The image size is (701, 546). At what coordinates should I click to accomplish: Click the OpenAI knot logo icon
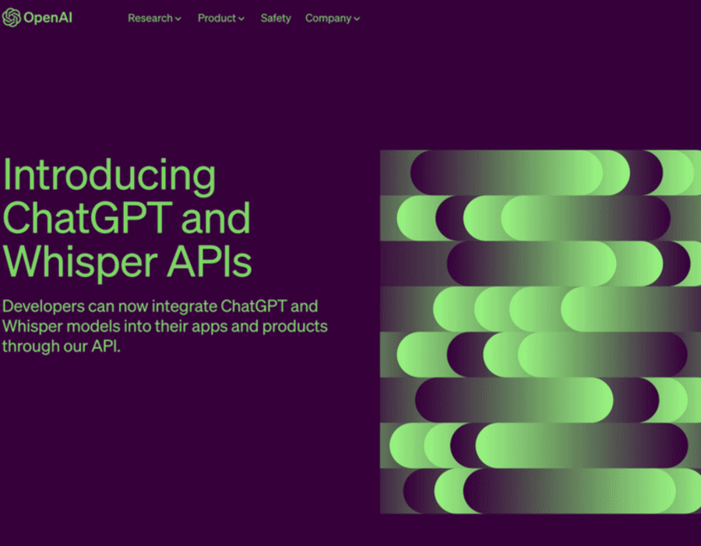[11, 18]
